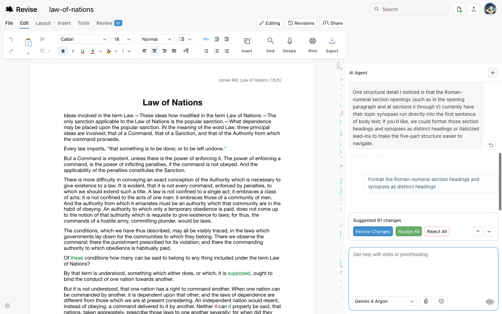Open the font size 18 dropdown
The width and height of the screenshot is (502, 314).
tap(123, 39)
